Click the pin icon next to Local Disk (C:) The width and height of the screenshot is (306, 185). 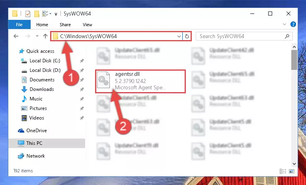pyautogui.click(x=82, y=61)
